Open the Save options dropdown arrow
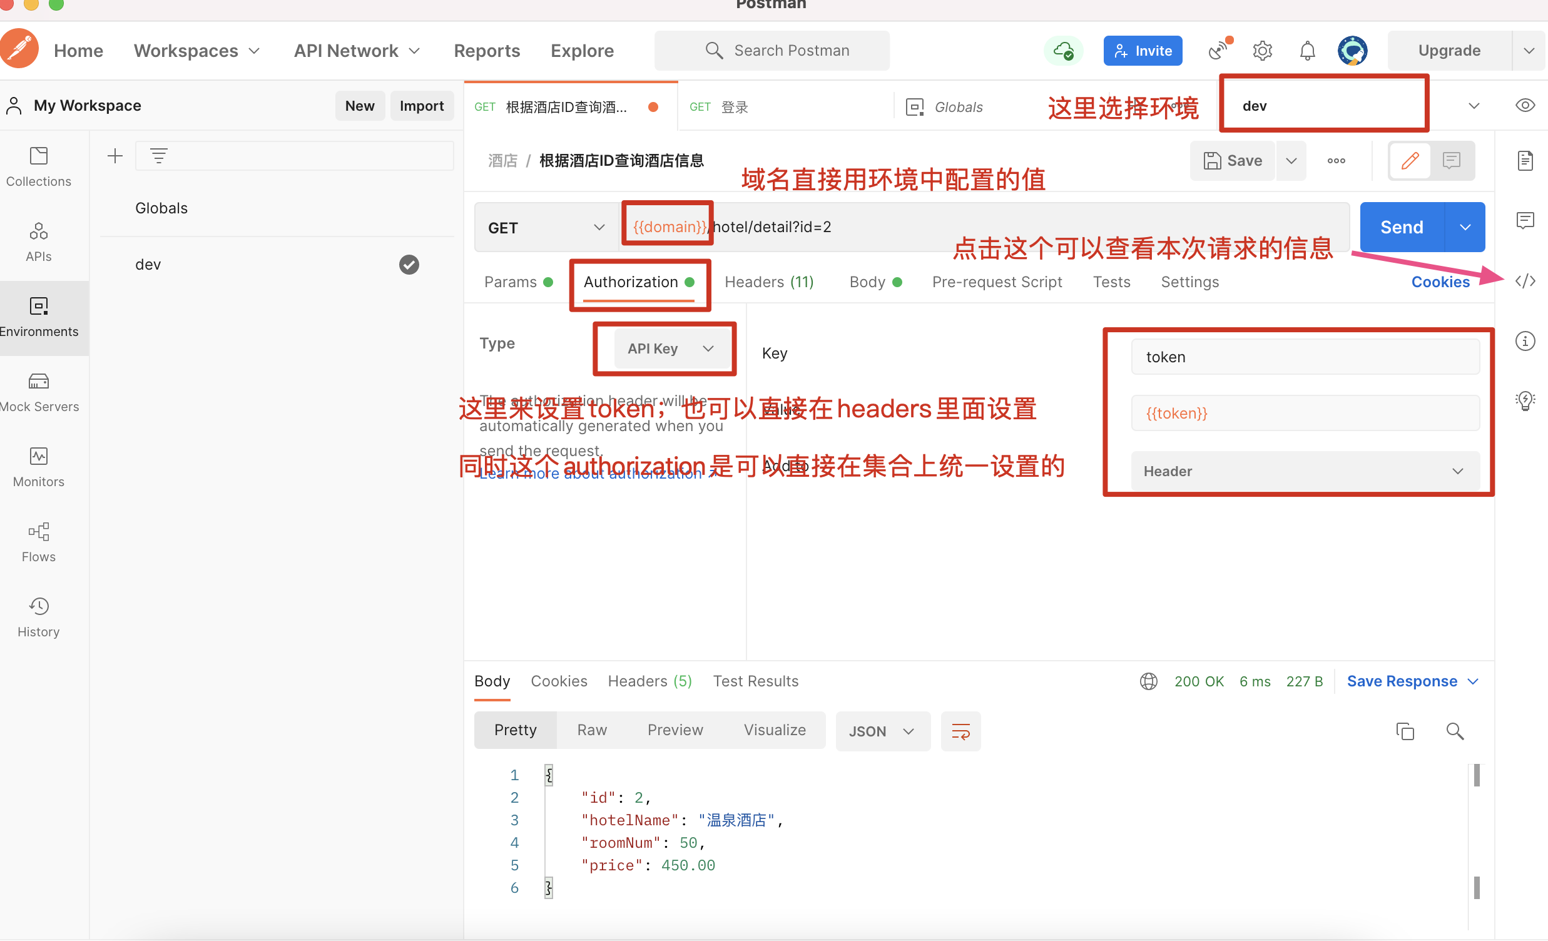1548x941 pixels. click(x=1291, y=161)
